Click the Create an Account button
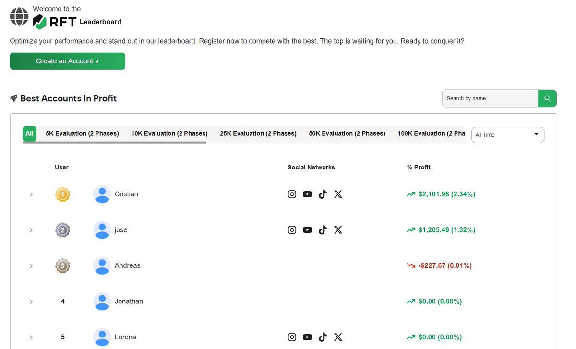Viewport: 576px width, 349px height. tap(68, 61)
